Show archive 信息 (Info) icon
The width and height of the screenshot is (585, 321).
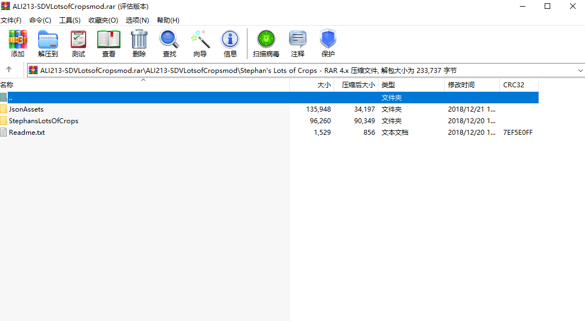(x=230, y=43)
